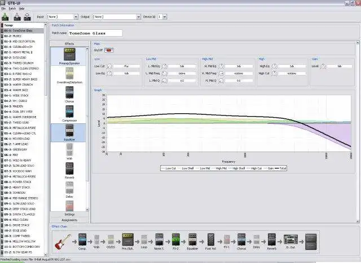This screenshot has height=263, width=361.
Task: Switch to the Effects accordion tab
Action: 69,44
